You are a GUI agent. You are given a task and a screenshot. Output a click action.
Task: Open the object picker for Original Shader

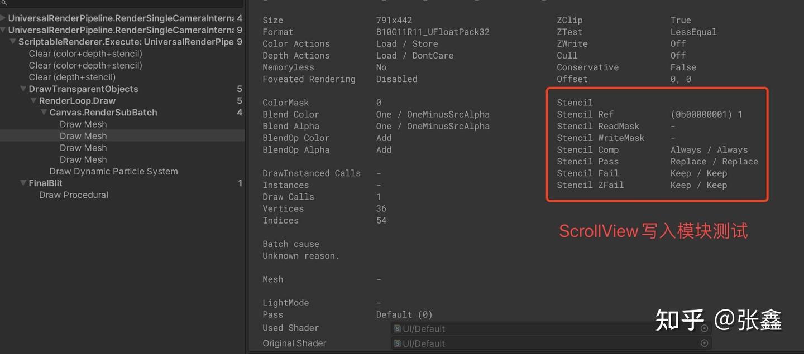(704, 343)
